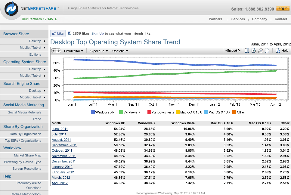This screenshot has height=195, width=291.
Task: Click the Facebook logo icon
Action: click(x=70, y=33)
